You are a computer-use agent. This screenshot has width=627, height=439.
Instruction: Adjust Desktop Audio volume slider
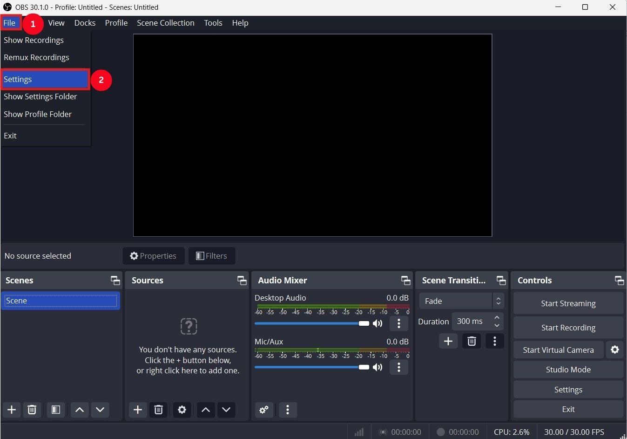312,323
